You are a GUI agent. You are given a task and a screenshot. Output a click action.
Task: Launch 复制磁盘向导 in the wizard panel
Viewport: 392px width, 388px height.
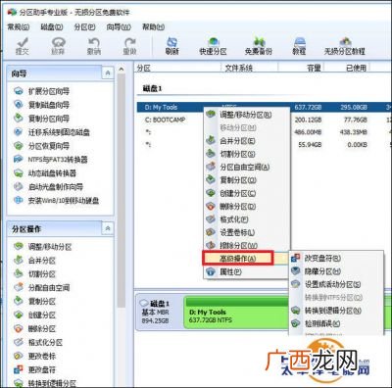[x=41, y=105]
